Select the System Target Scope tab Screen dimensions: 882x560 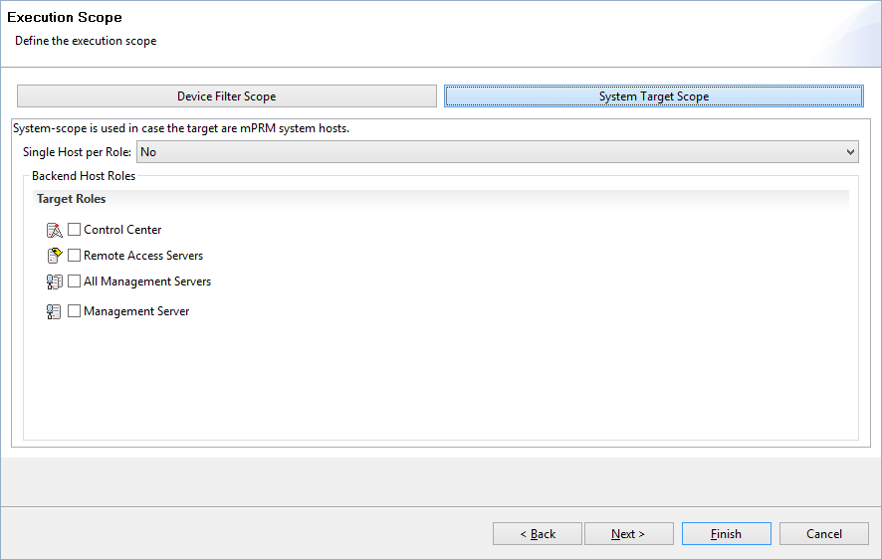[x=654, y=96]
